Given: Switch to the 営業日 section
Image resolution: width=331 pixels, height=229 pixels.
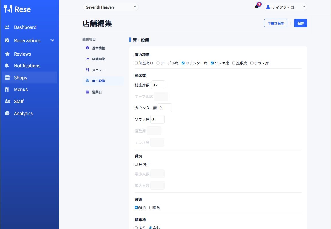Looking at the screenshot, I should [97, 92].
